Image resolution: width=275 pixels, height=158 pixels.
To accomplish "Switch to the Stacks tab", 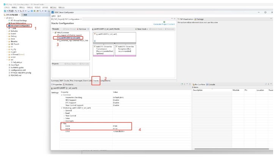I will tap(96, 81).
